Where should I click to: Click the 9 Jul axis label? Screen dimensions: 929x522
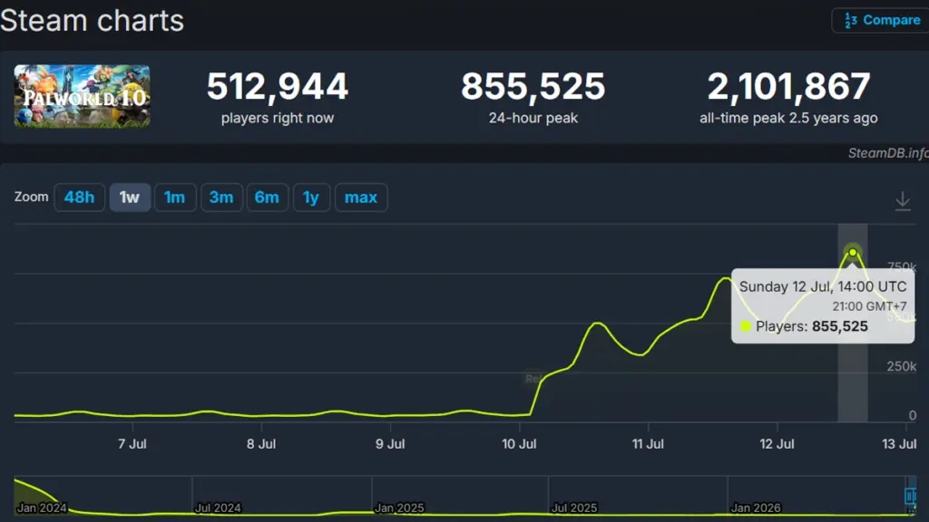[390, 444]
